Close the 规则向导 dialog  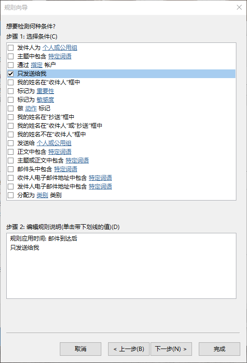pos(239,7)
